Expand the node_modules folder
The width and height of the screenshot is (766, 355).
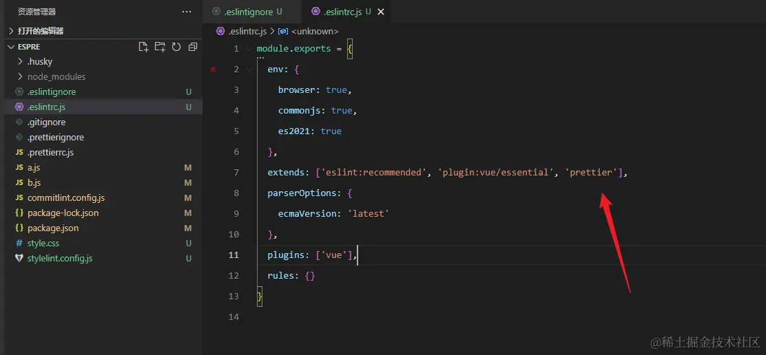tap(56, 76)
